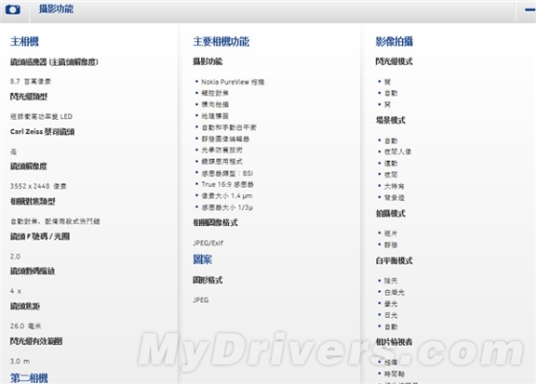Select the Nokia PureView list item
The height and width of the screenshot is (384, 536).
point(233,82)
